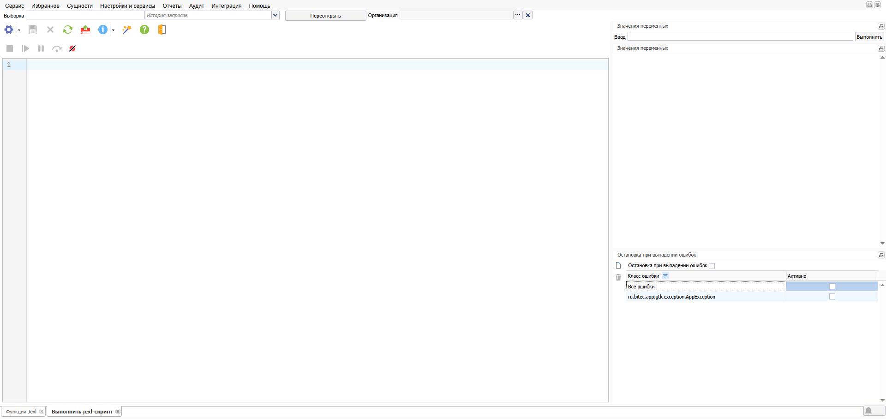
Task: Click the notification bell icon
Action: [868, 411]
